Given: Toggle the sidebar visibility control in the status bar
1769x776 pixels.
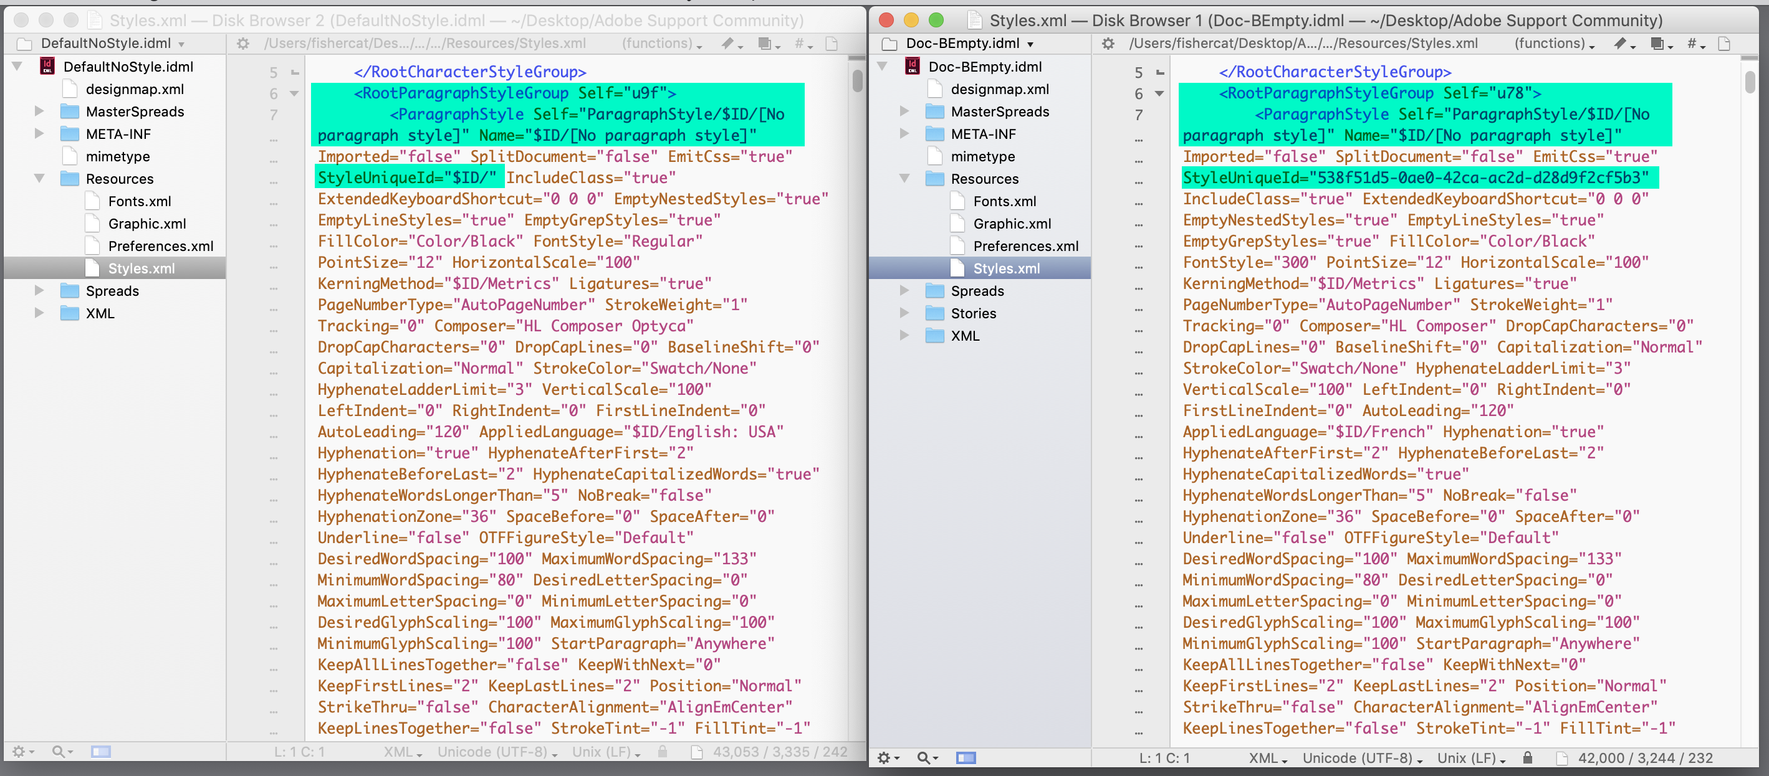Looking at the screenshot, I should (966, 758).
